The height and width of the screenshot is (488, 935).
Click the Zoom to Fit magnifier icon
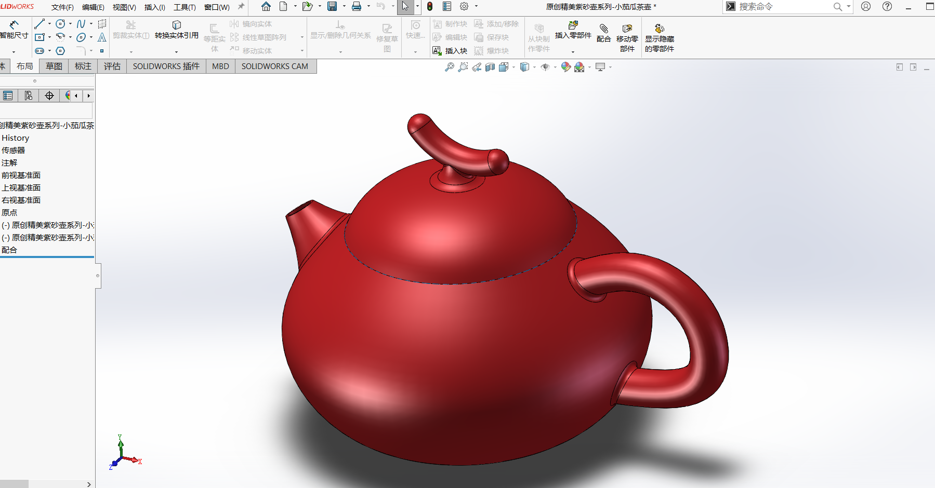(450, 67)
